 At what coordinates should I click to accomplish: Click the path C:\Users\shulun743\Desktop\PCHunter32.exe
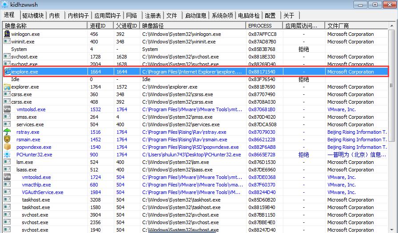(x=191, y=155)
